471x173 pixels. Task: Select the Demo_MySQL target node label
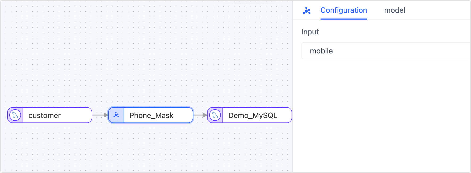(x=253, y=116)
